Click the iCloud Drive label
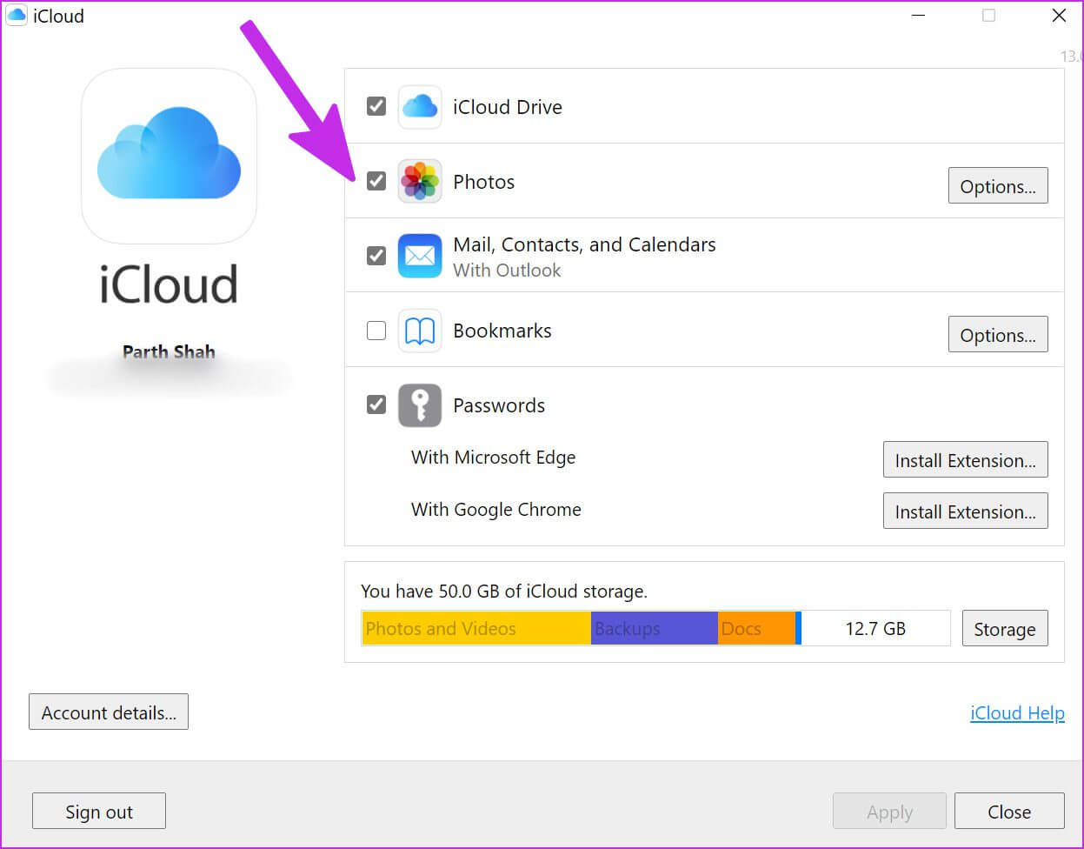 (508, 107)
